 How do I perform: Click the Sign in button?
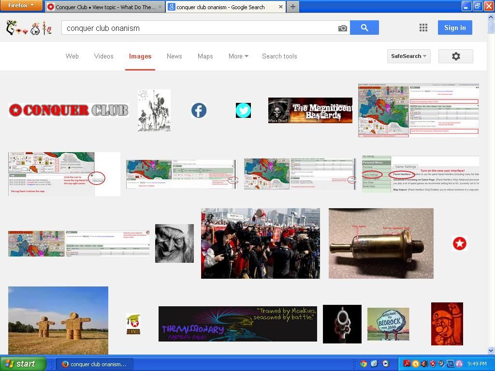[454, 28]
